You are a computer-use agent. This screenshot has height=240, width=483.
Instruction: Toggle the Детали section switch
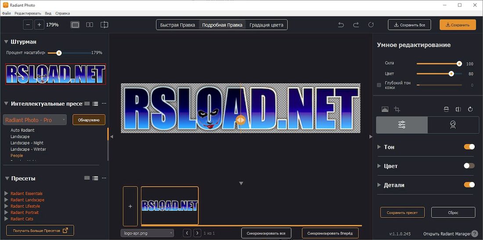(x=469, y=185)
